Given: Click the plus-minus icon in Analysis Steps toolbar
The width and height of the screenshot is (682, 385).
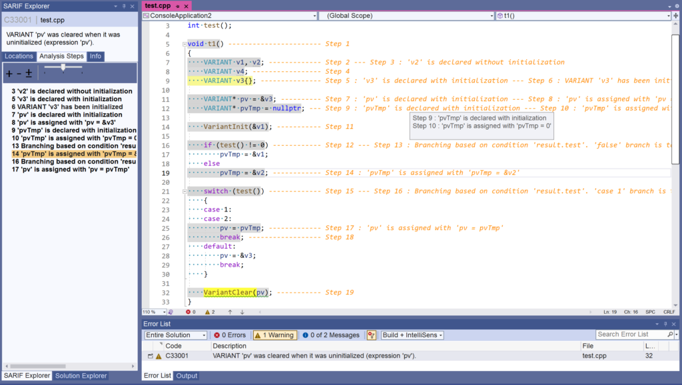Looking at the screenshot, I should tap(28, 72).
